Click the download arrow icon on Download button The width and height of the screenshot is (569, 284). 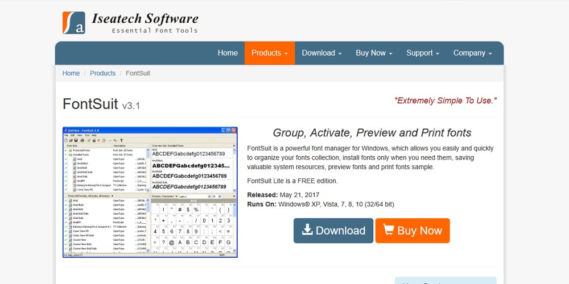(307, 229)
